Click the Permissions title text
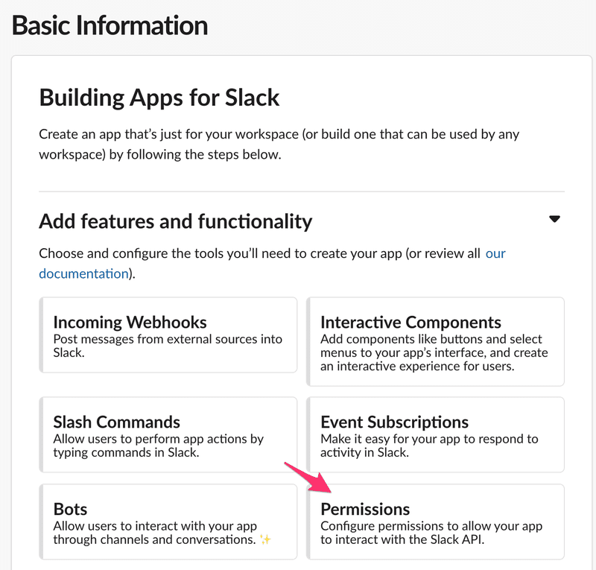The height and width of the screenshot is (570, 596). tap(365, 509)
